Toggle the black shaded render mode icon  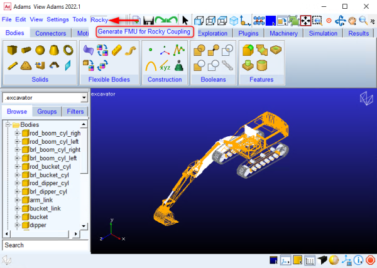322,260
